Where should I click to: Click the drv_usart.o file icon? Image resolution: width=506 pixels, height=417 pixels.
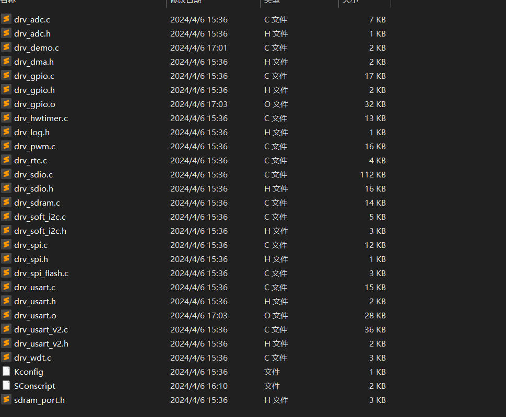[x=6, y=315]
